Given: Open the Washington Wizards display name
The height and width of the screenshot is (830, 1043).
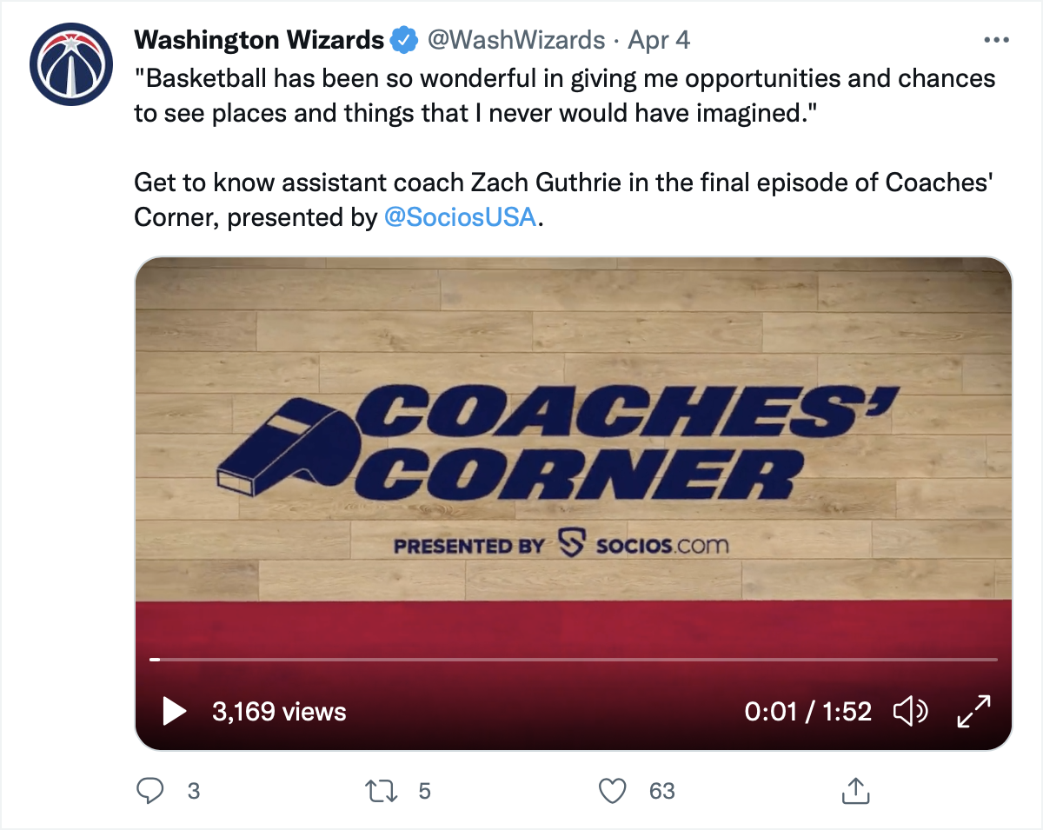Looking at the screenshot, I should [259, 40].
